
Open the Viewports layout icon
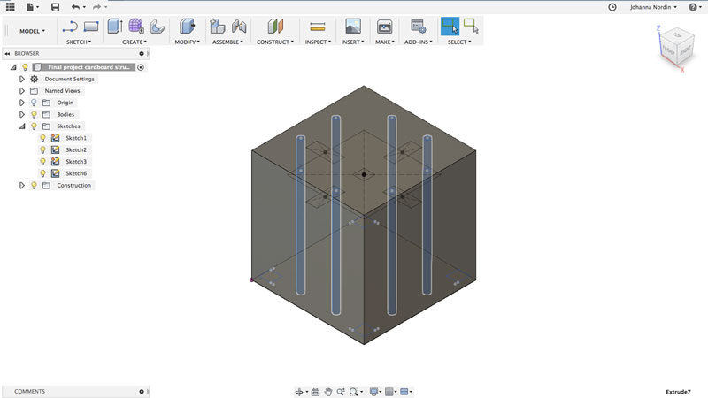(404, 392)
